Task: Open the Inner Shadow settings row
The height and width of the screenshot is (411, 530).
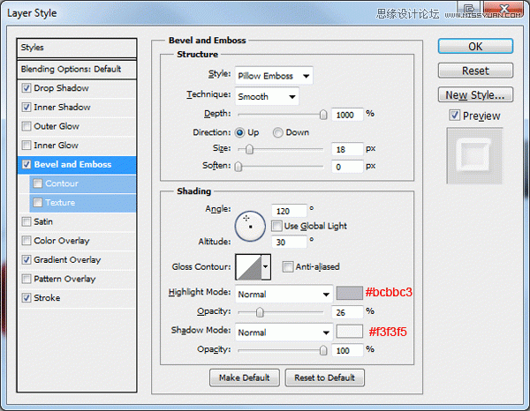Action: pos(77,108)
